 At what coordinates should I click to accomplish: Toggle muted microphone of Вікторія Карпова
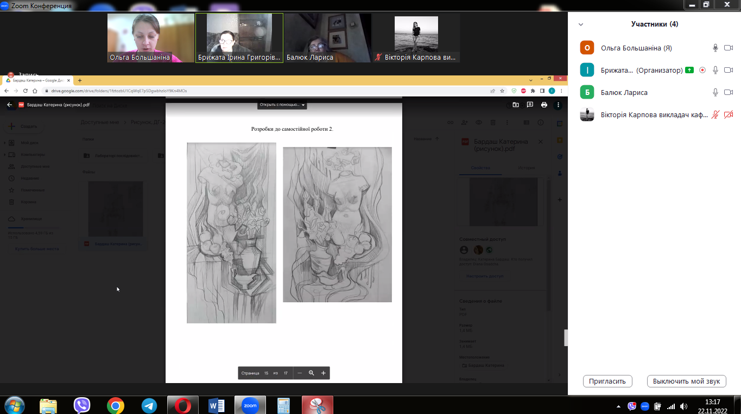click(715, 114)
